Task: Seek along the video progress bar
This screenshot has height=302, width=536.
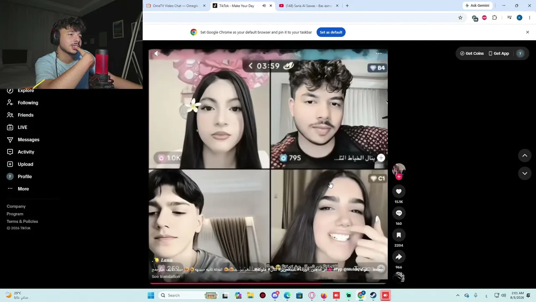Action: [268, 284]
